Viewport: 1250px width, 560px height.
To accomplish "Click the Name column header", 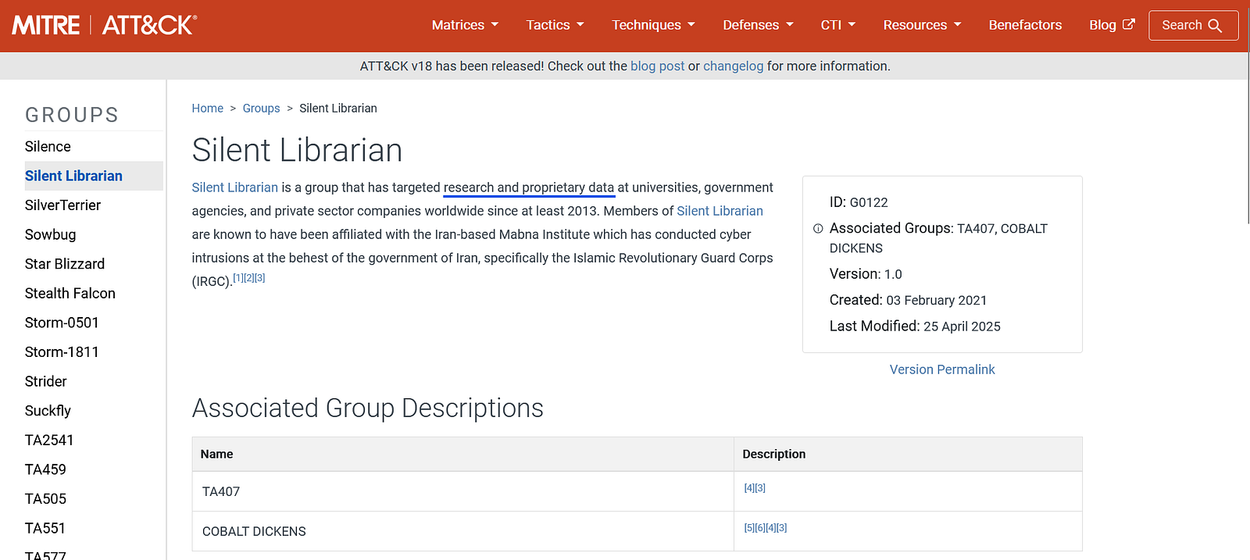I will [x=462, y=454].
